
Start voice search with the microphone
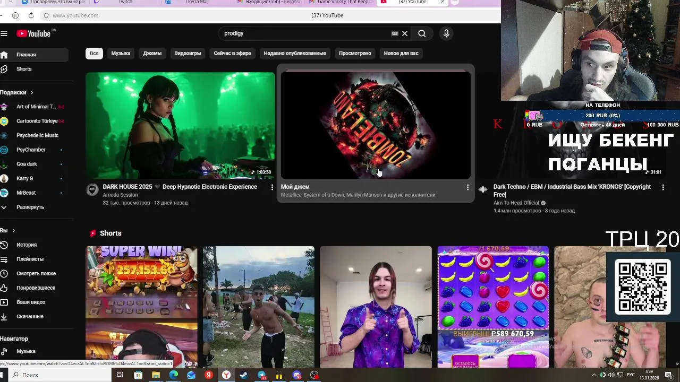click(x=446, y=33)
